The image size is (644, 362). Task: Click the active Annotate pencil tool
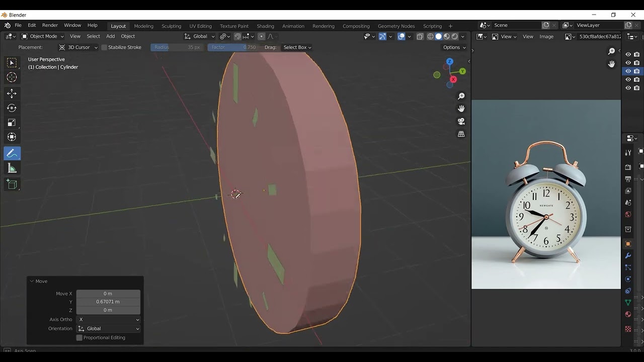click(12, 153)
